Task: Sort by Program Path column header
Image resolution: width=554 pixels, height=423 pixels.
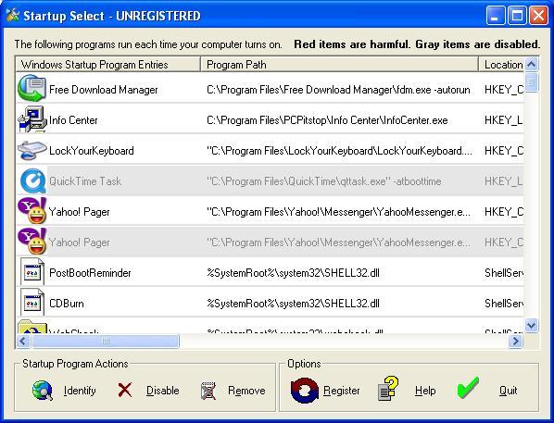Action: click(340, 65)
